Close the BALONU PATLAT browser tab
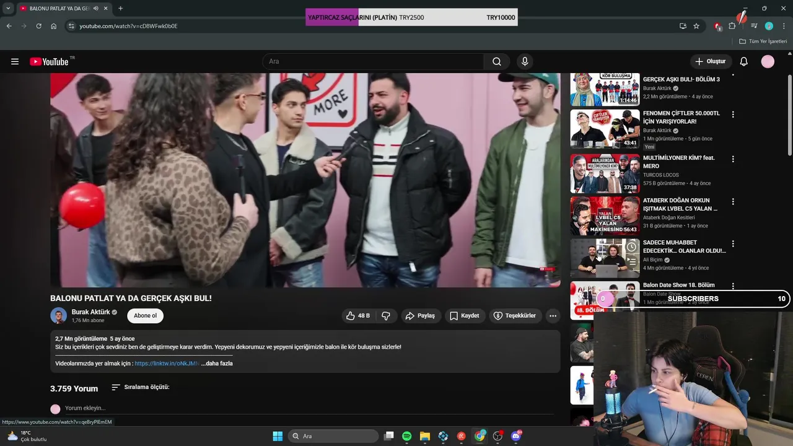 pyautogui.click(x=107, y=9)
